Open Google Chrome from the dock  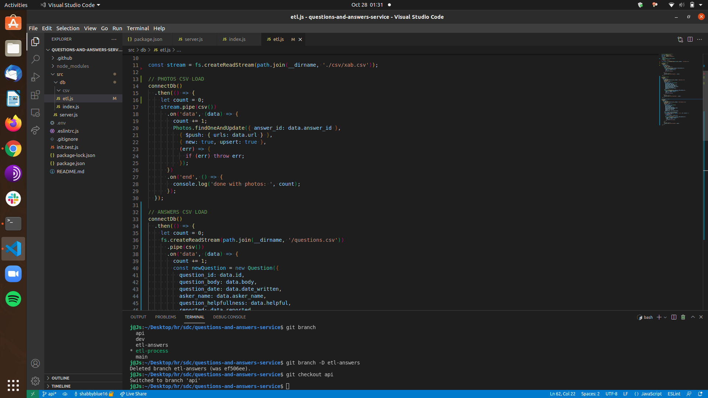13,149
